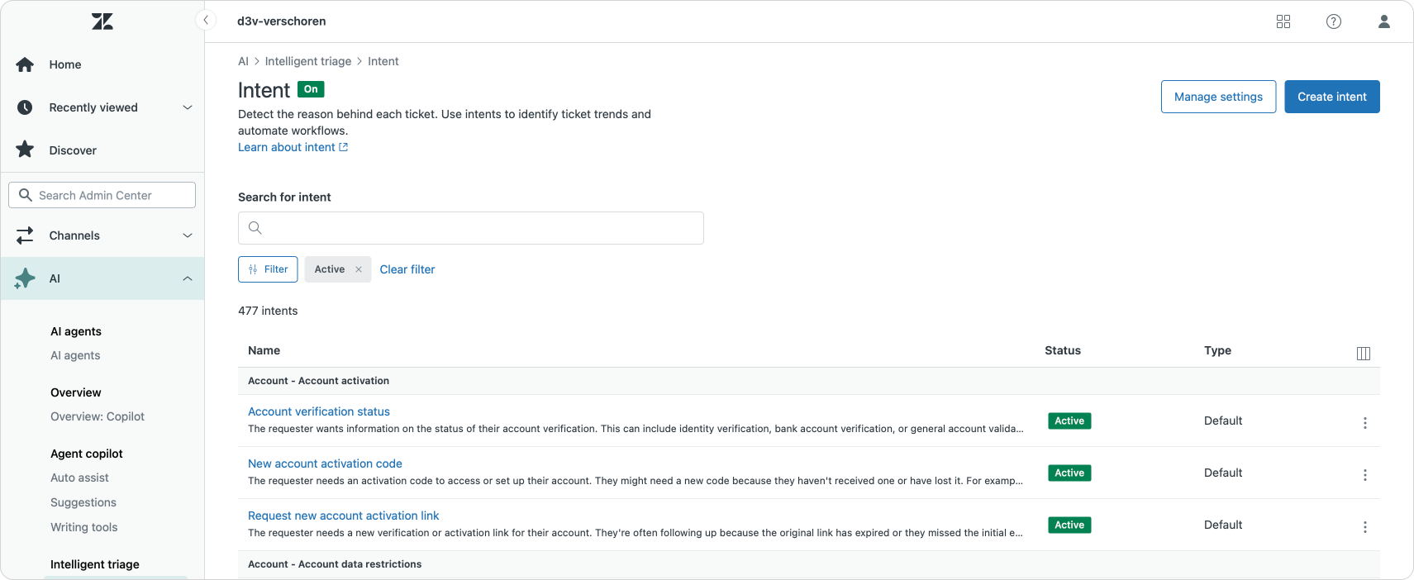Open options menu for New account activation code
The image size is (1414, 580).
pyautogui.click(x=1365, y=475)
